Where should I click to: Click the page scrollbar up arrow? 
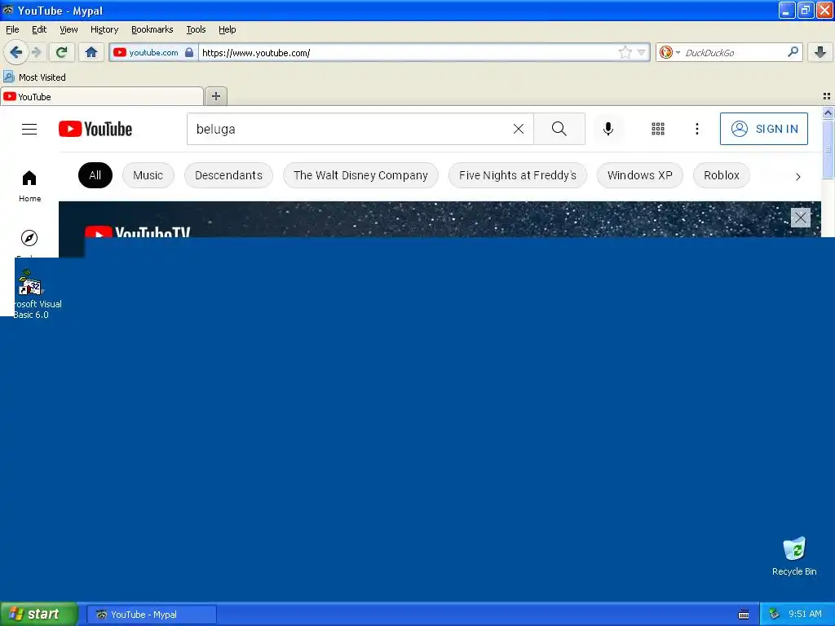(828, 112)
